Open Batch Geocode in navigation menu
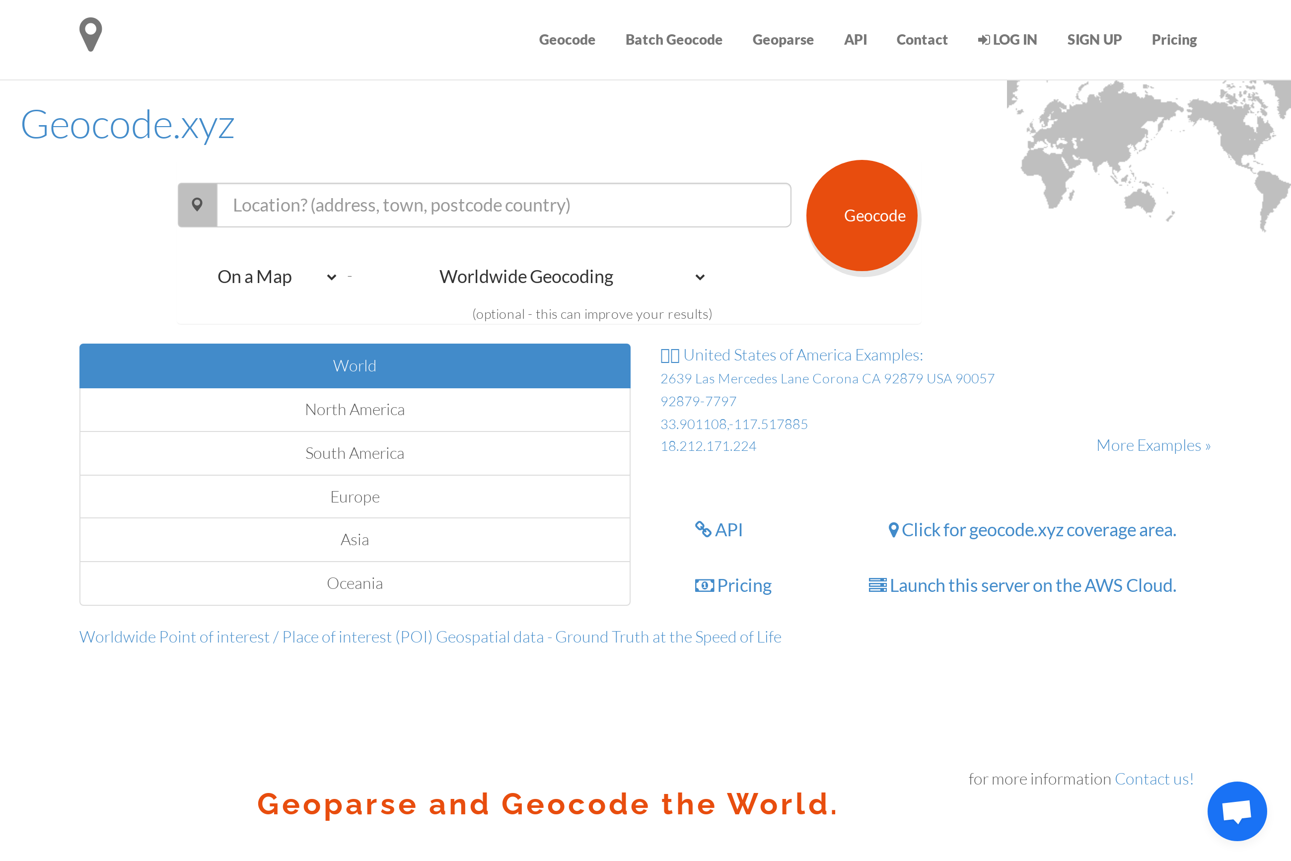 pyautogui.click(x=673, y=40)
